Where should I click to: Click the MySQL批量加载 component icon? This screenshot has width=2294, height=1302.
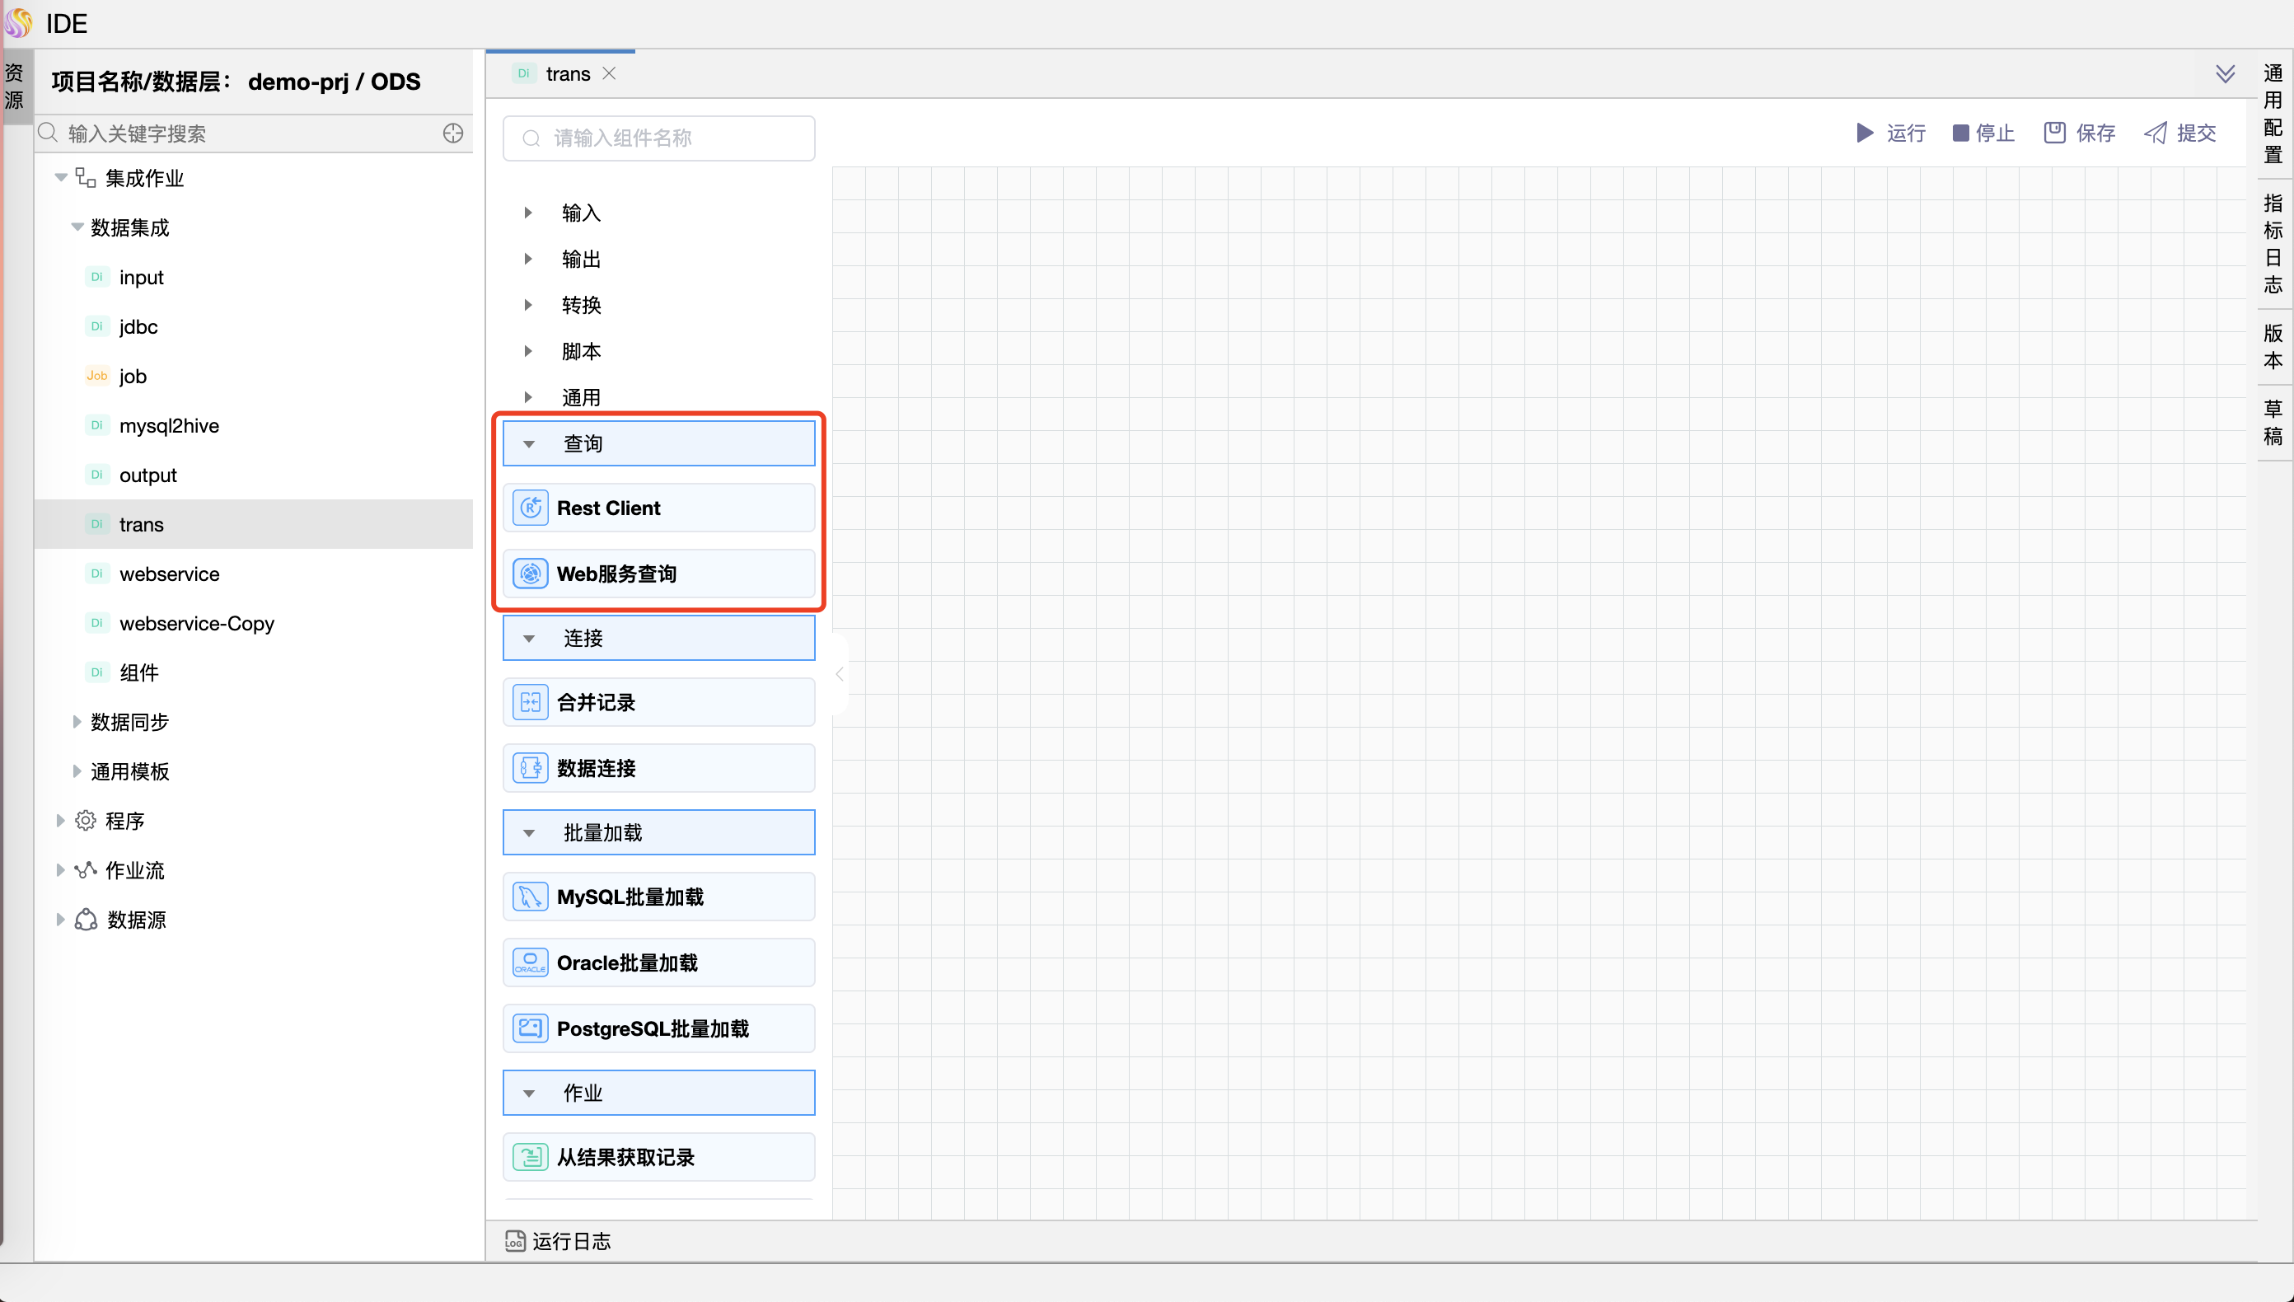coord(530,897)
